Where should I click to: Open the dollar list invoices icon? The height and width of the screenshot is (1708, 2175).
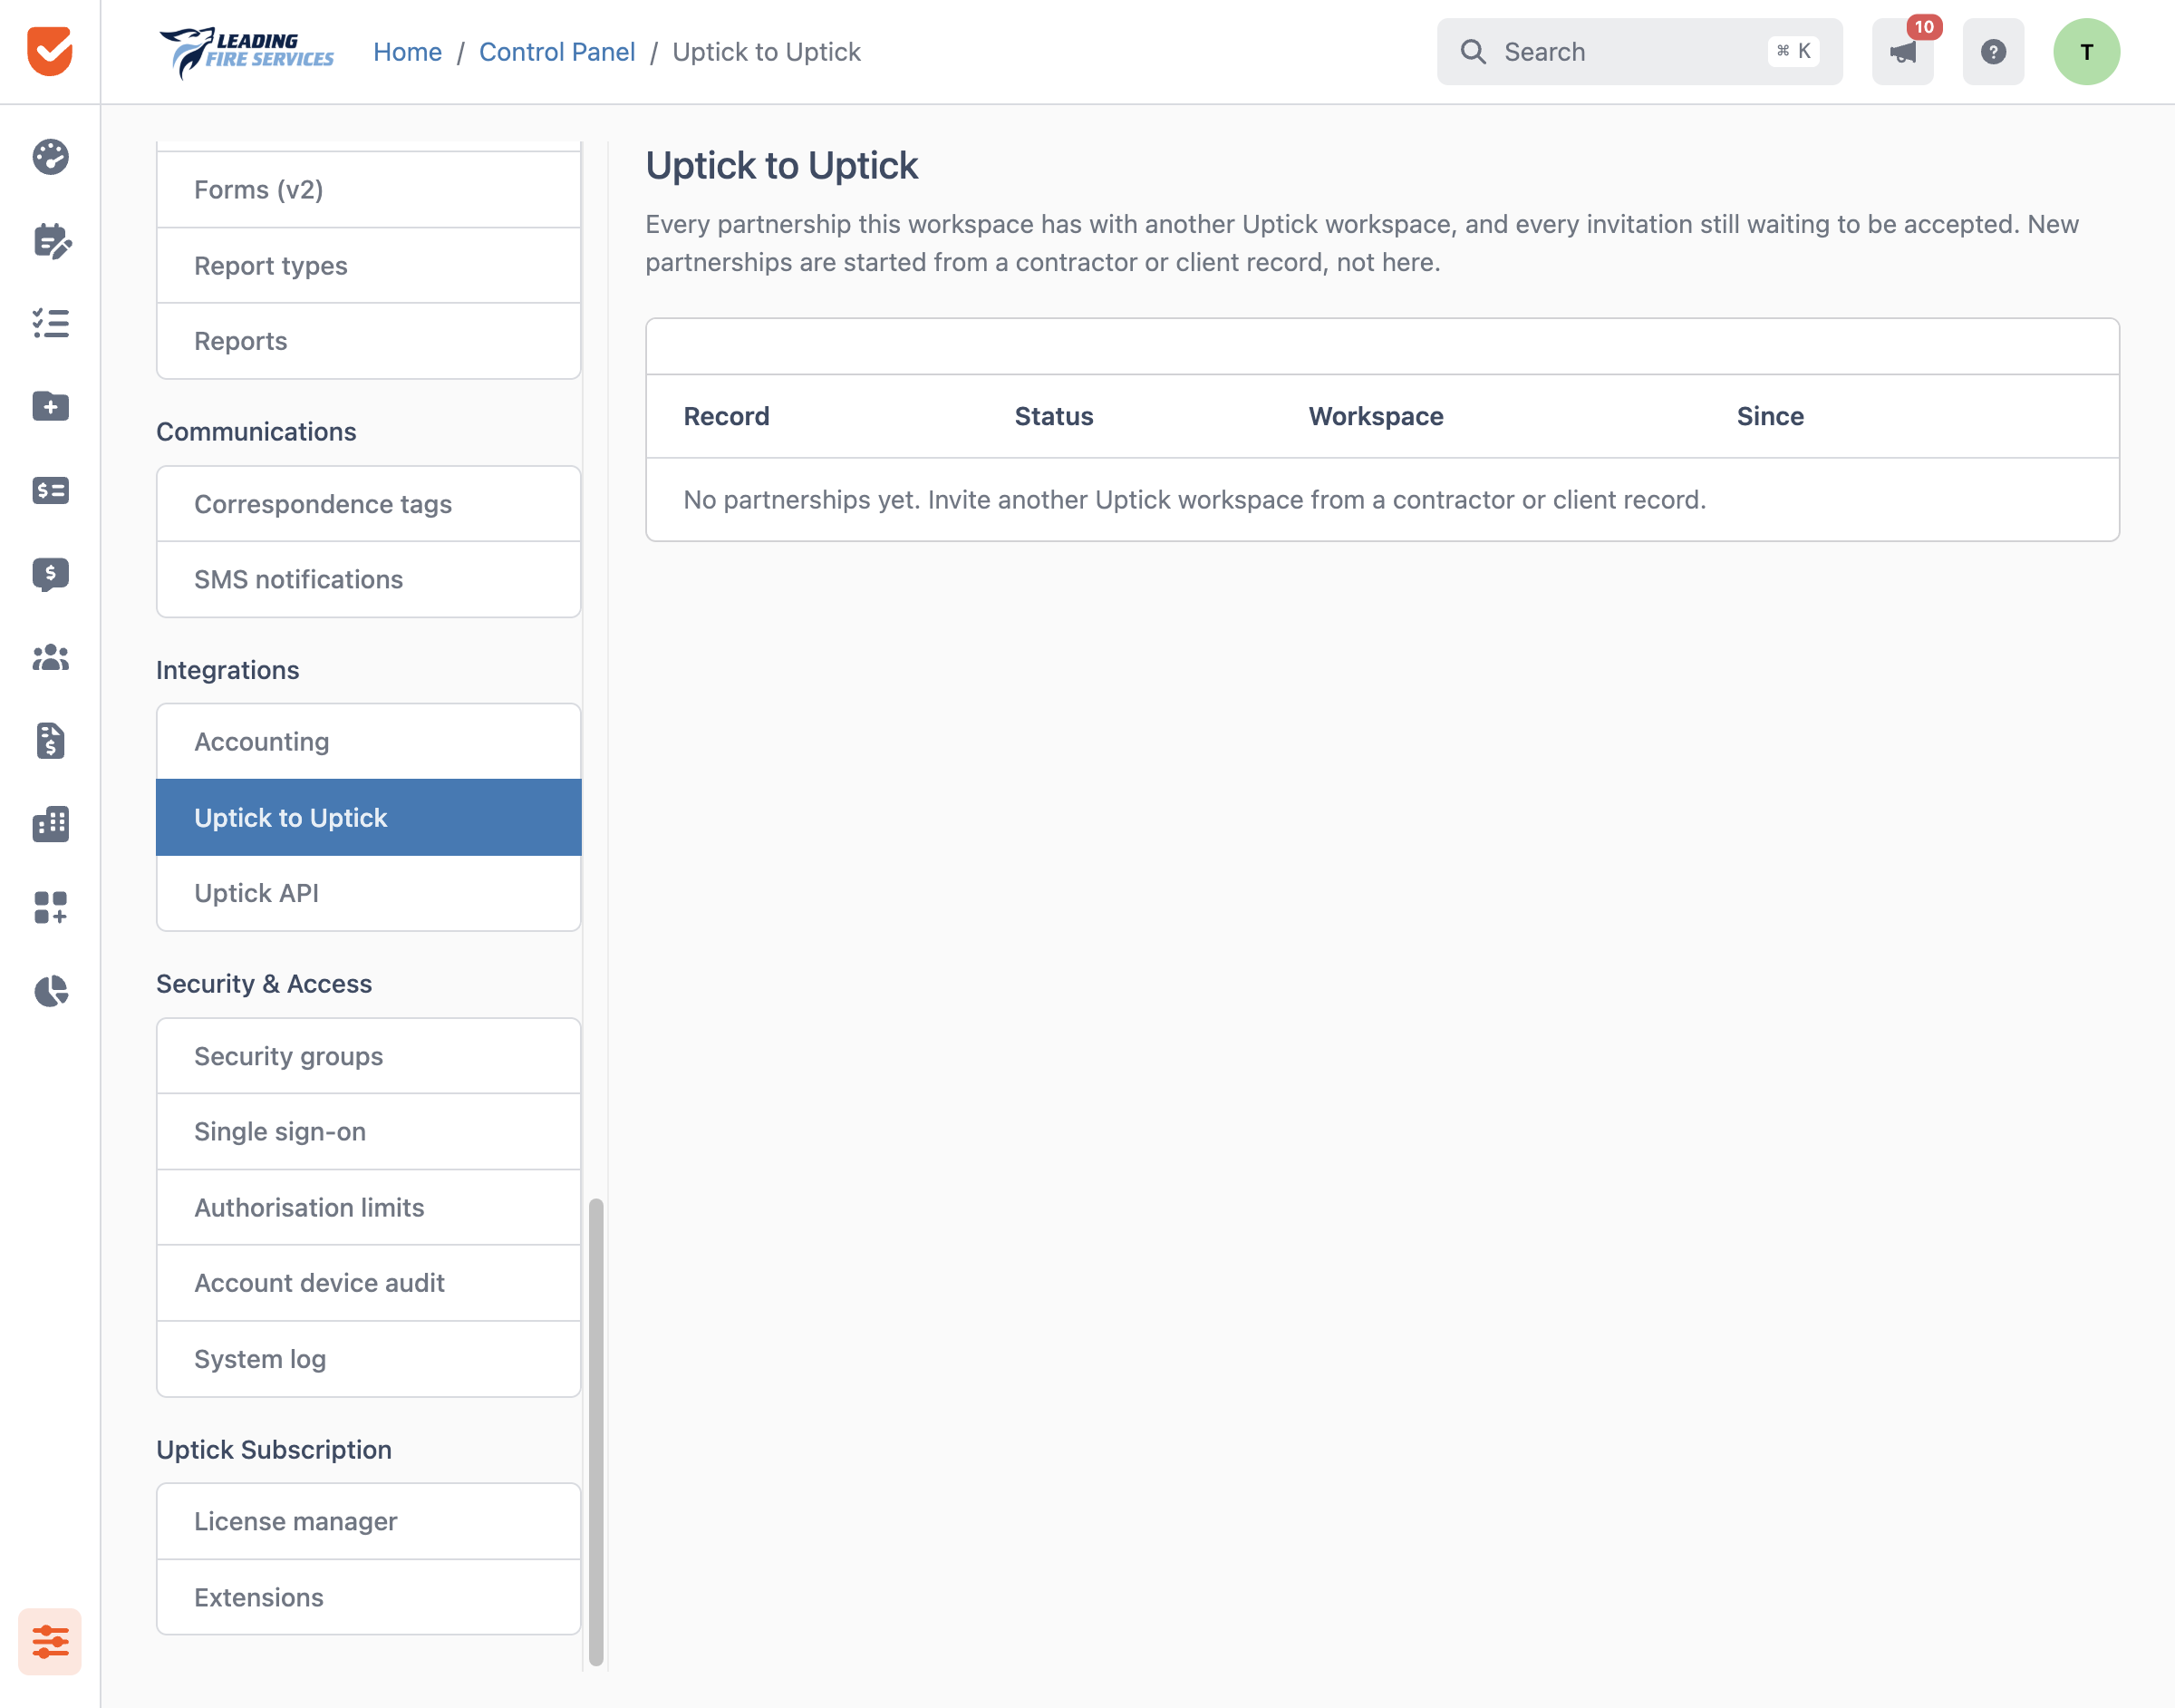pos(50,490)
